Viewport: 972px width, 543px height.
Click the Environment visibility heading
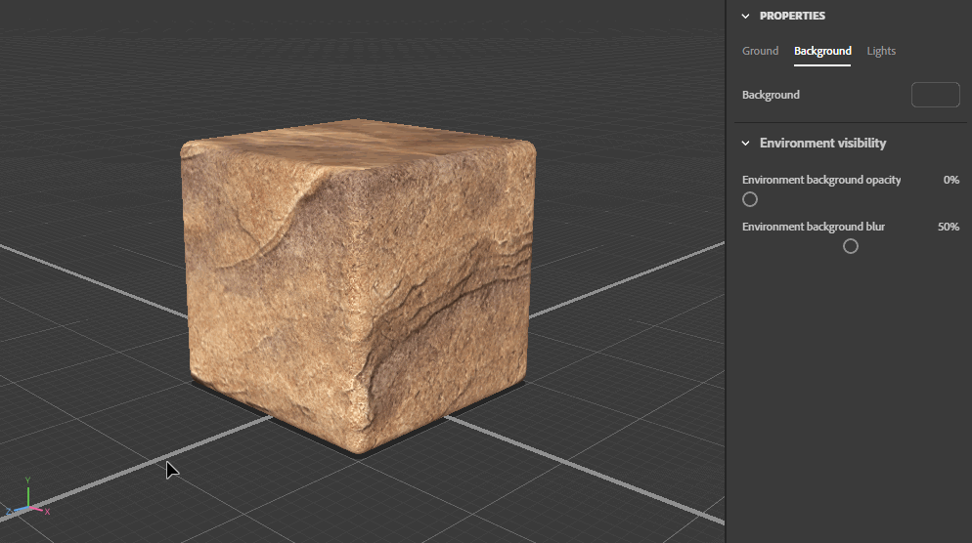[822, 143]
